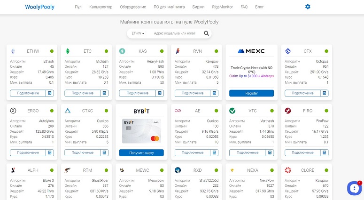
Task: Click the CFX coin logo
Action: (288, 51)
